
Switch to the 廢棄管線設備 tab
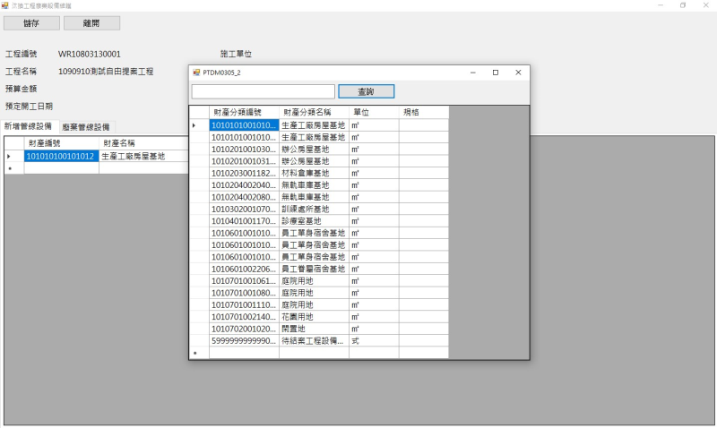click(x=86, y=127)
